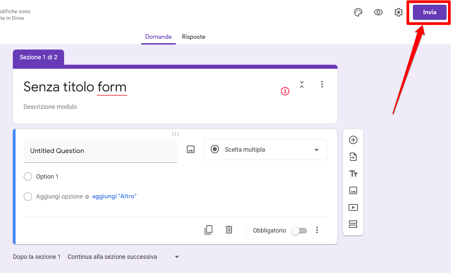Delete the question with trash icon
Screen dimensions: 451x273
tap(229, 230)
